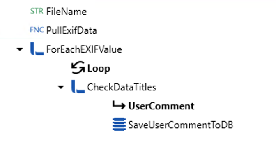
Task: Select the CheckDataTitles label
Action: coord(122,87)
